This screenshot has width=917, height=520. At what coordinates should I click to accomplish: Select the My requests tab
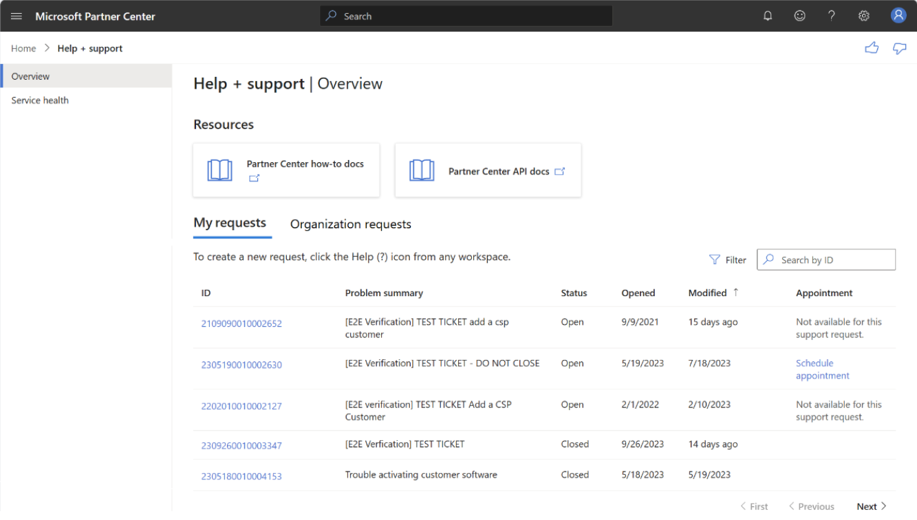230,223
